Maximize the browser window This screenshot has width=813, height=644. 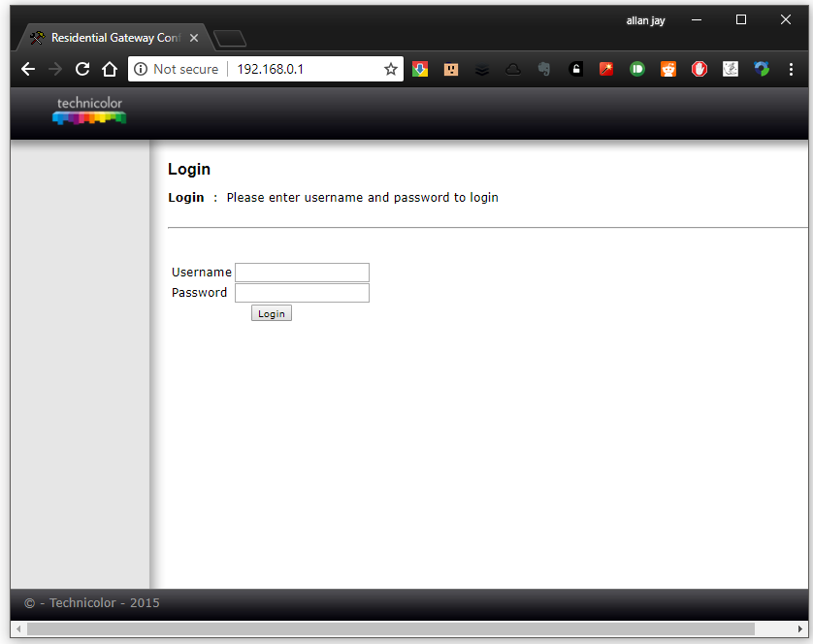tap(741, 19)
